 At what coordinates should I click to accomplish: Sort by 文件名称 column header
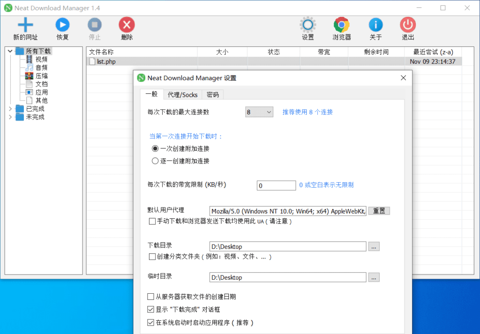(x=142, y=52)
